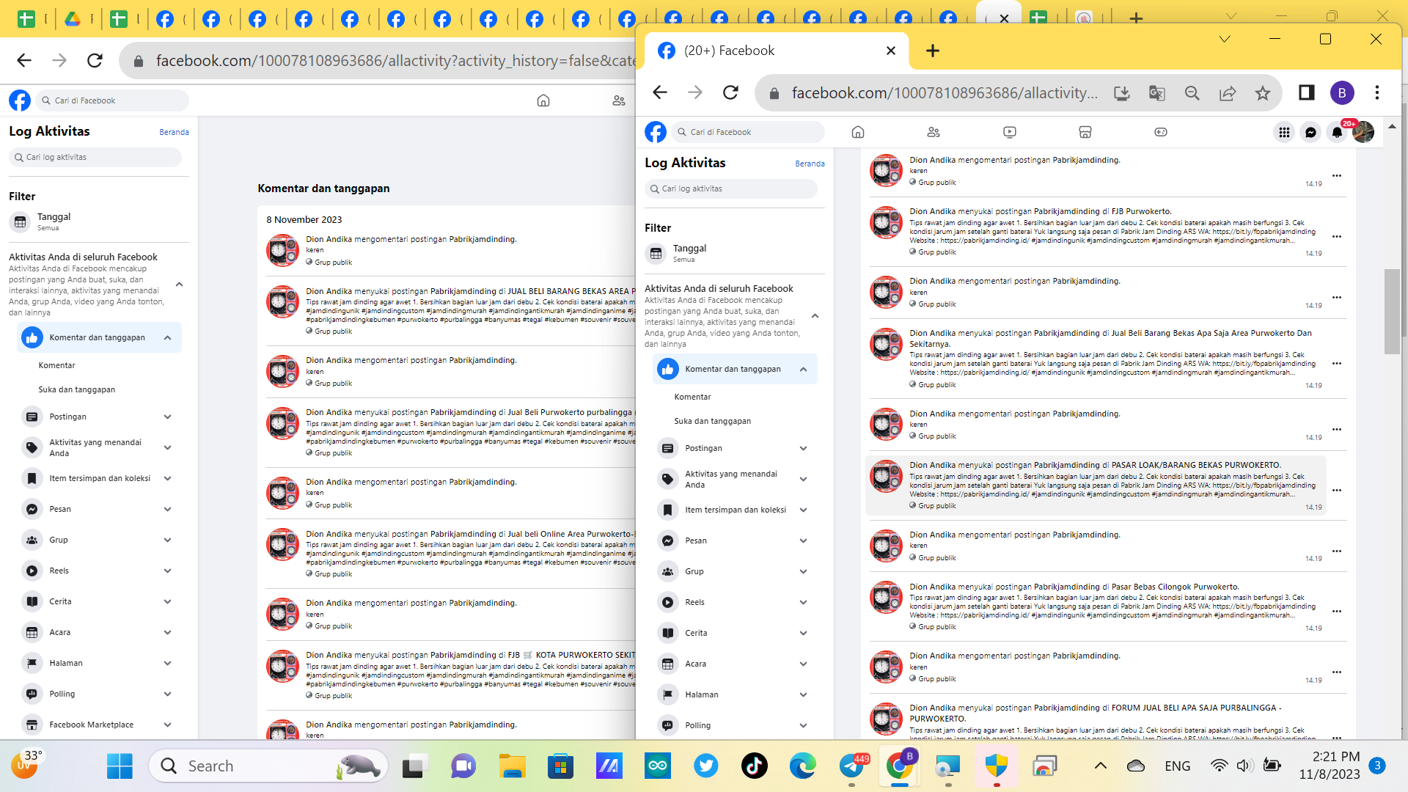Open Facebook menu grid icon
The height and width of the screenshot is (792, 1408).
pyautogui.click(x=1284, y=132)
